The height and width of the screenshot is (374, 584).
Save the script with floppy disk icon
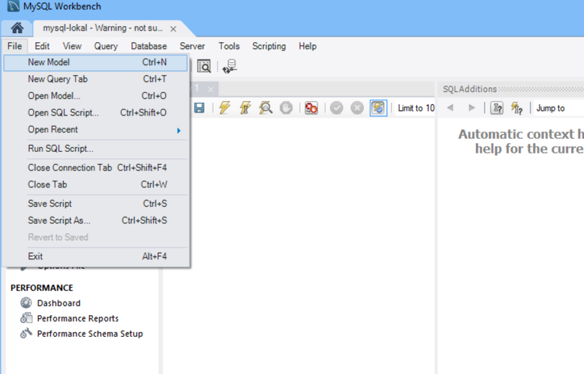coord(199,108)
